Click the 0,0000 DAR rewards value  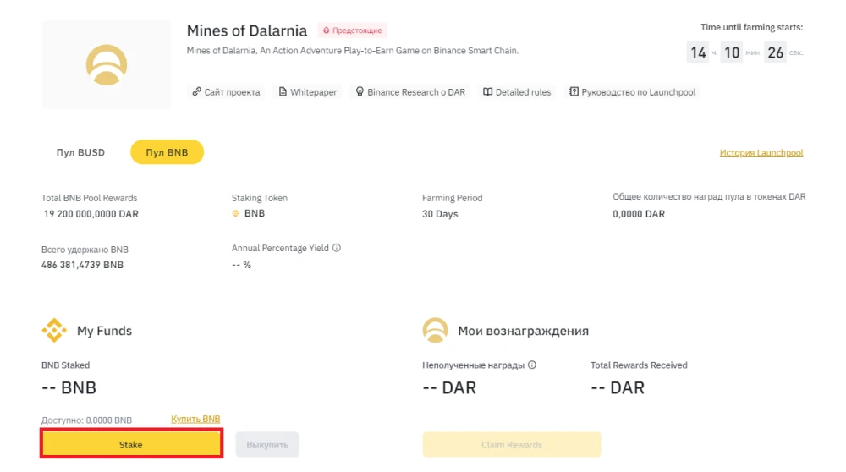[639, 214]
